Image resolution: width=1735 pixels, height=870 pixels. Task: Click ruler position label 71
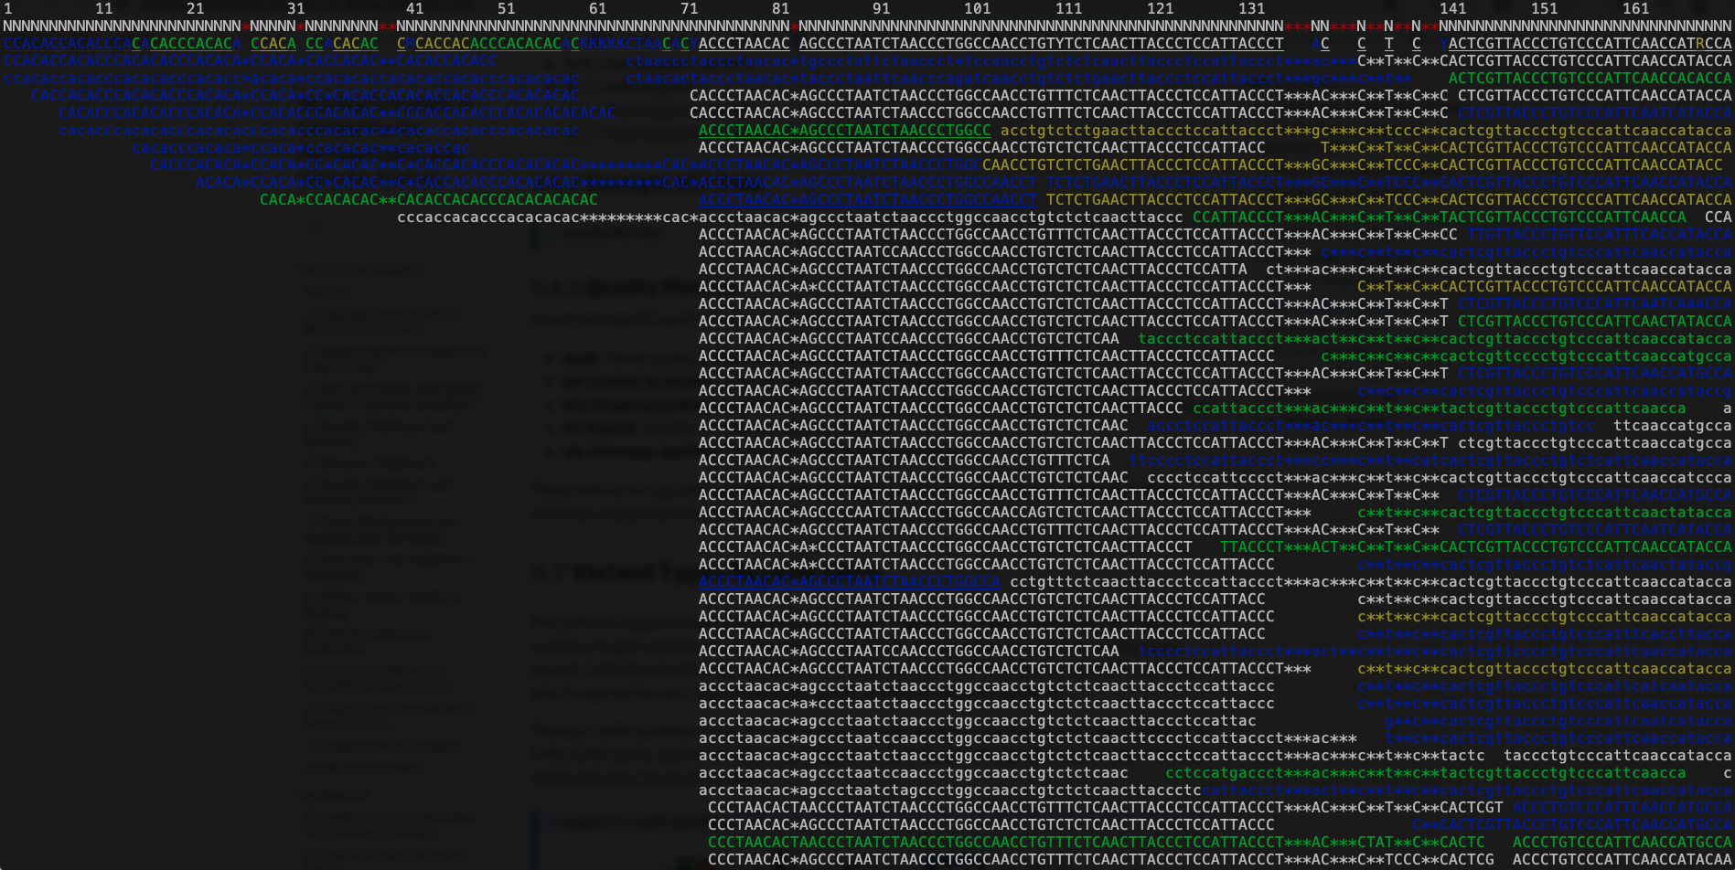click(690, 8)
